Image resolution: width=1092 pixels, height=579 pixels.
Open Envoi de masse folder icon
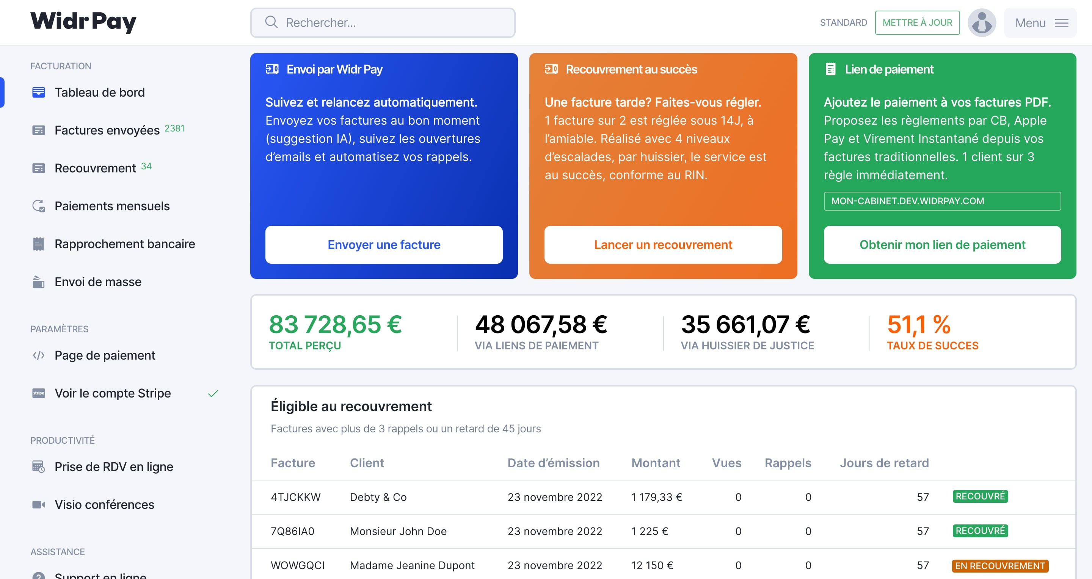tap(39, 282)
